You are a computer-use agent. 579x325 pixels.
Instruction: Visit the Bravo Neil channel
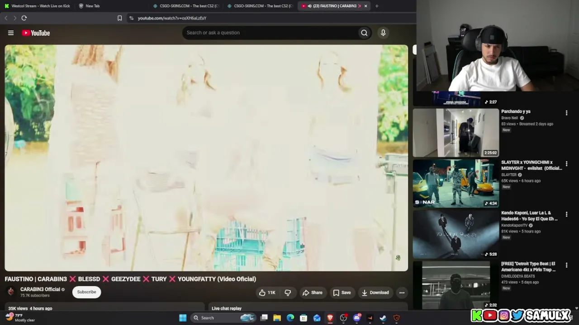[x=509, y=118]
